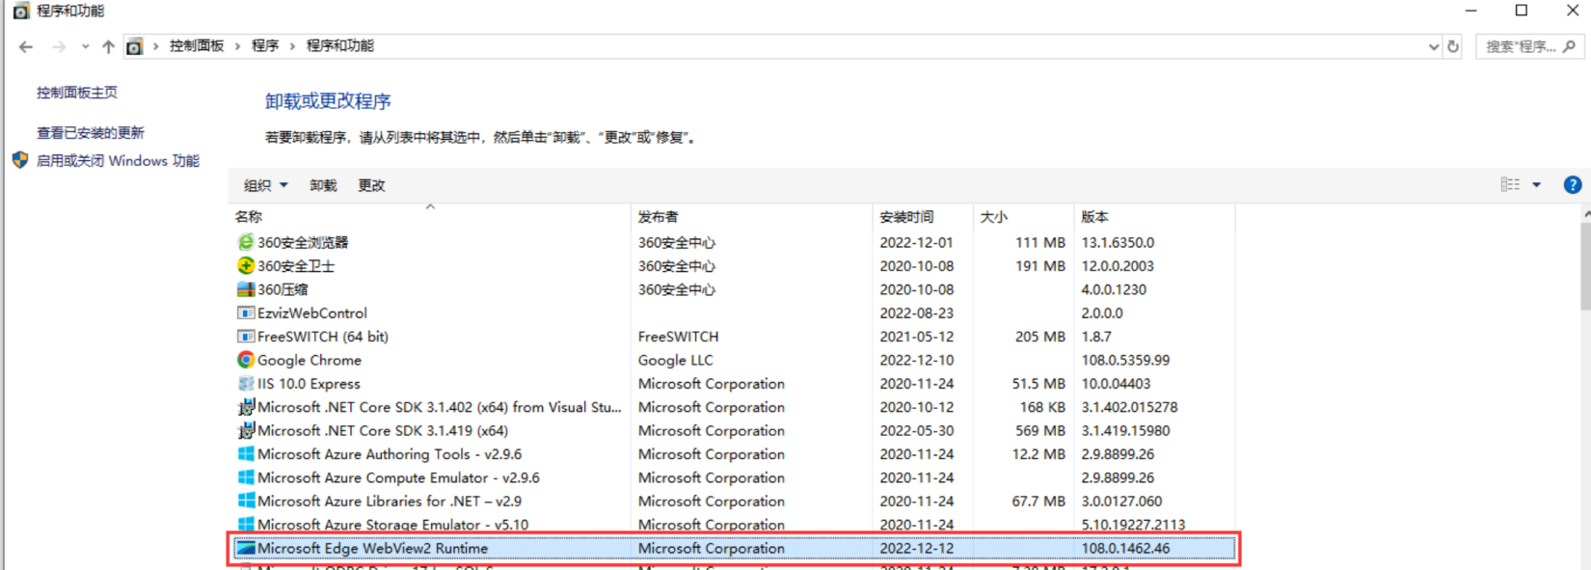Open 启用或关闭 Windows 功能 link
This screenshot has width=1591, height=570.
click(x=118, y=160)
